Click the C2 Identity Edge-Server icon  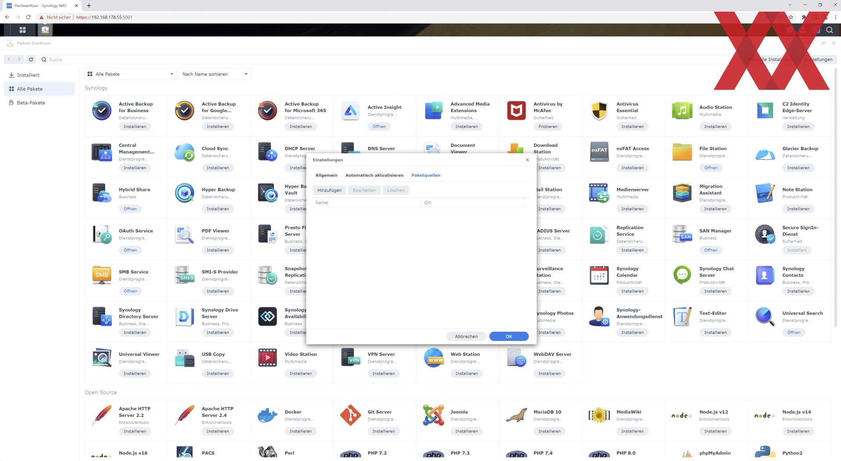[765, 111]
